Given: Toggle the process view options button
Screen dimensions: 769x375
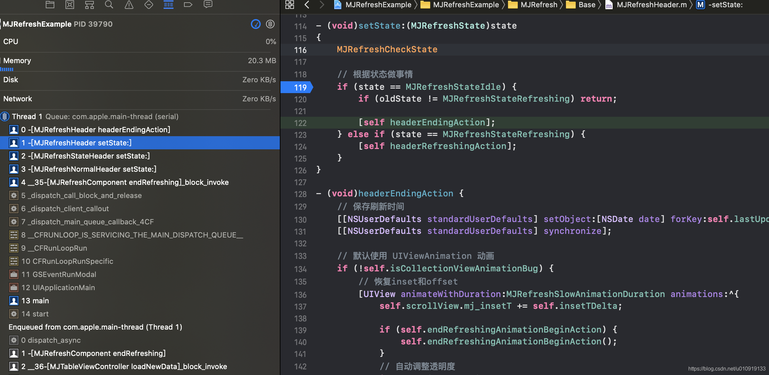Looking at the screenshot, I should (270, 24).
